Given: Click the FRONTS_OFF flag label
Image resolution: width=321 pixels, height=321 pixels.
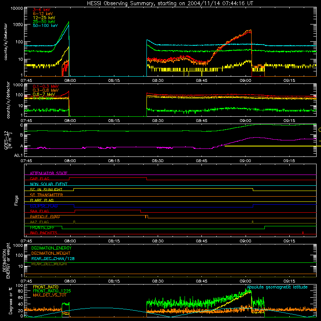Looking at the screenshot, I should 42,228.
